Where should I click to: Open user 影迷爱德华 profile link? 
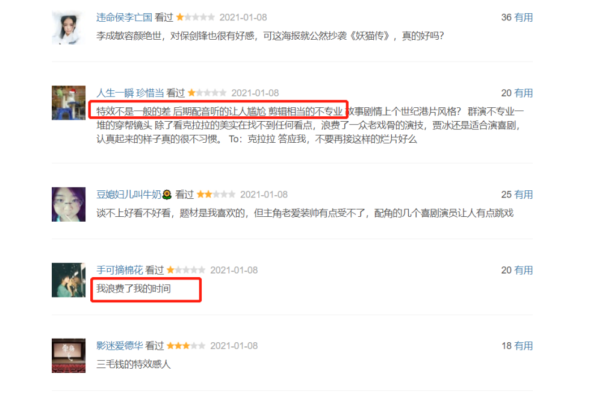pyautogui.click(x=119, y=346)
